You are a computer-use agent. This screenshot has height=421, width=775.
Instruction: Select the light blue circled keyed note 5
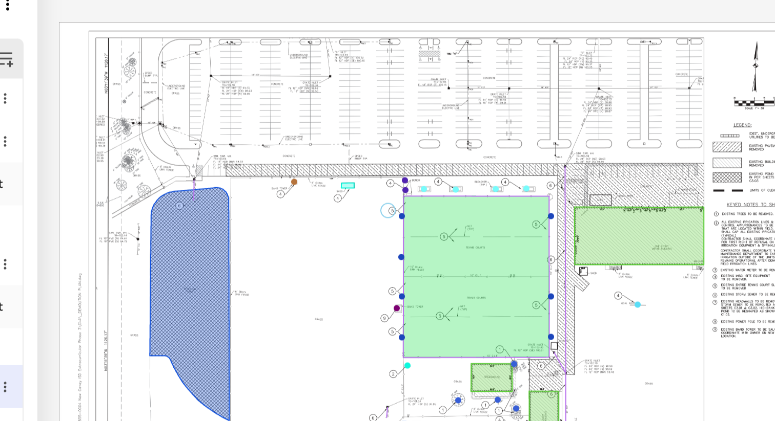coord(388,210)
